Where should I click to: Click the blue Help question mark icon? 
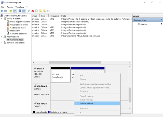[20, 11]
